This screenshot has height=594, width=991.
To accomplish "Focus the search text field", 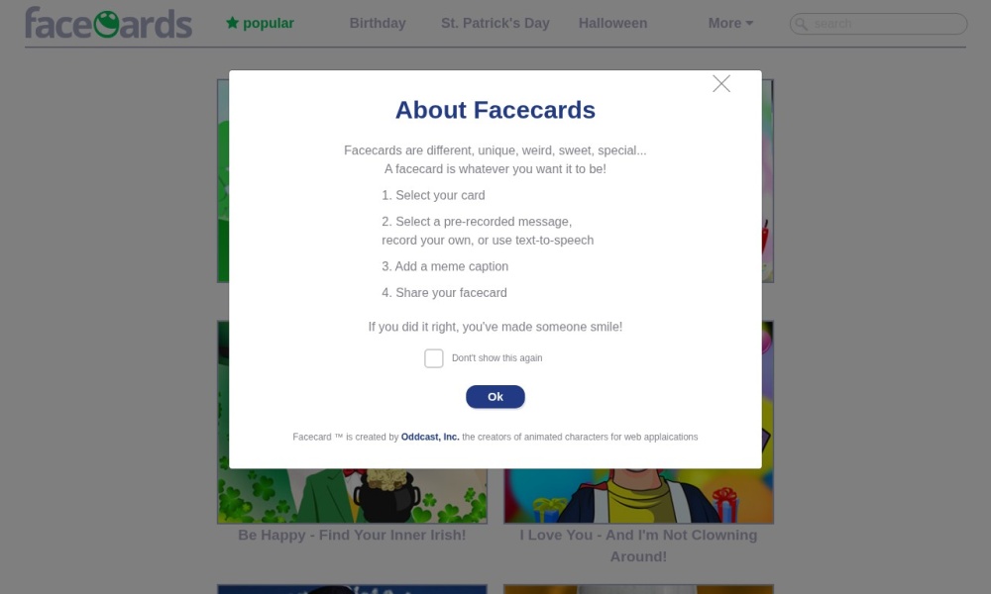I will (x=885, y=24).
